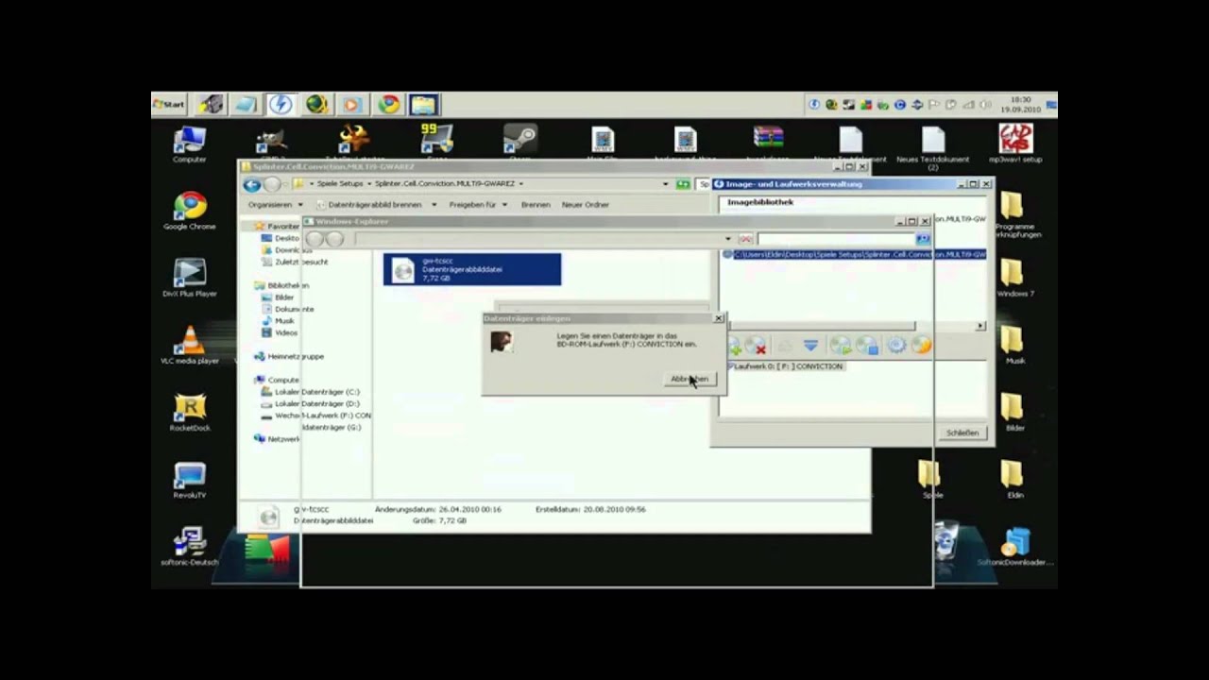Expand Datenträgerabbild brennen dropdown arrow

pos(434,205)
